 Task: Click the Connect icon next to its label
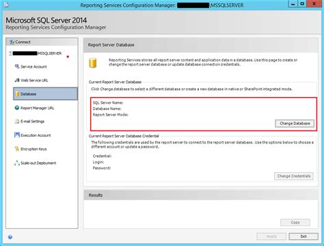pyautogui.click(x=12, y=42)
